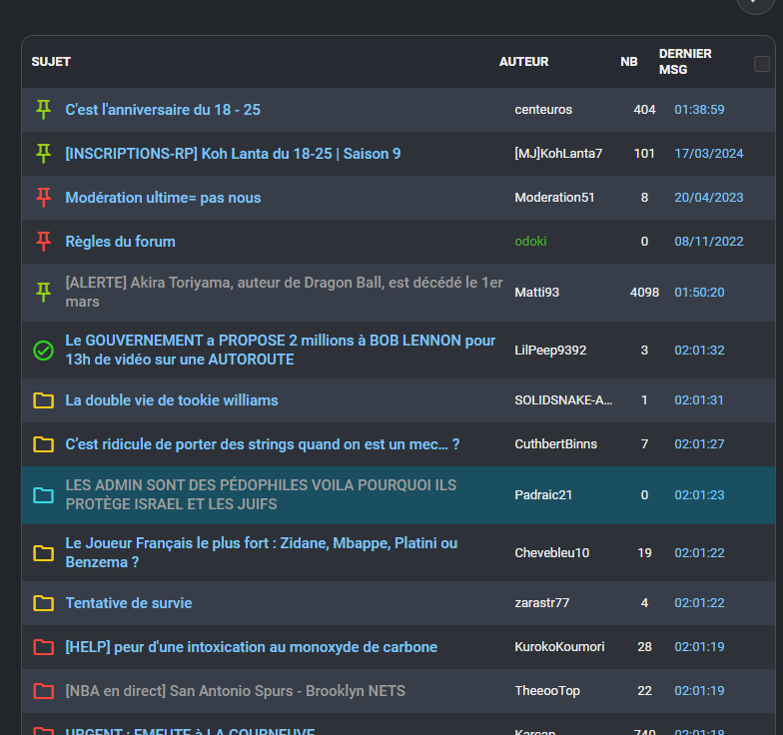Click green author name odoki
783x735 pixels.
tap(530, 242)
